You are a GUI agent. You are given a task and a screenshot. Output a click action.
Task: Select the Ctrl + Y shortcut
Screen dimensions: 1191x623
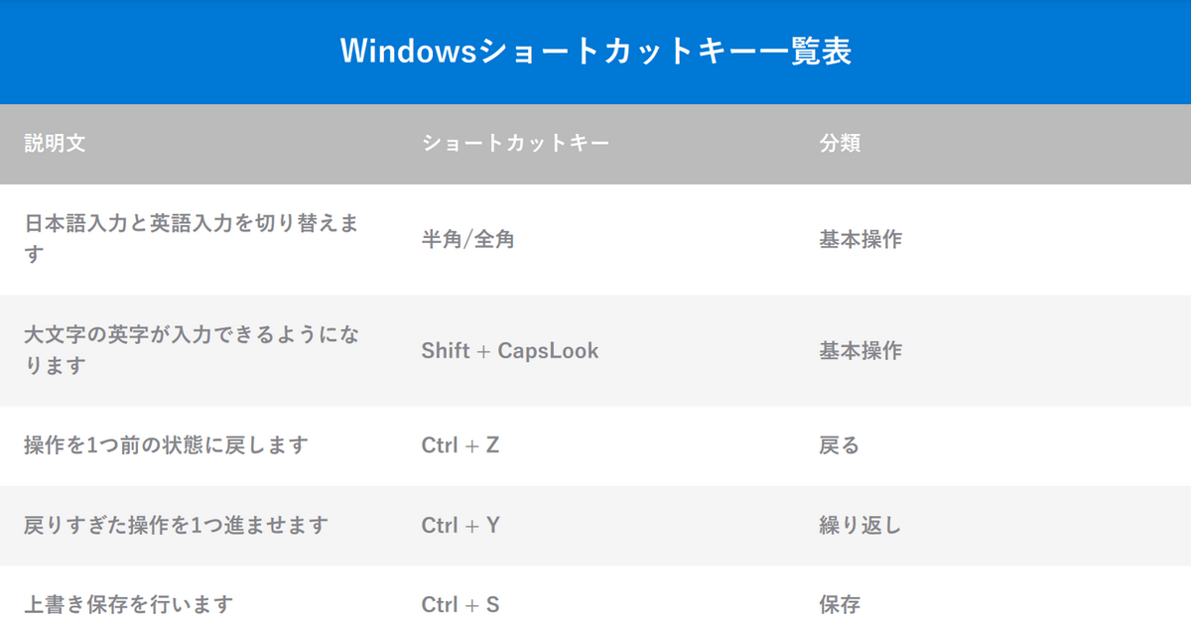click(x=460, y=525)
